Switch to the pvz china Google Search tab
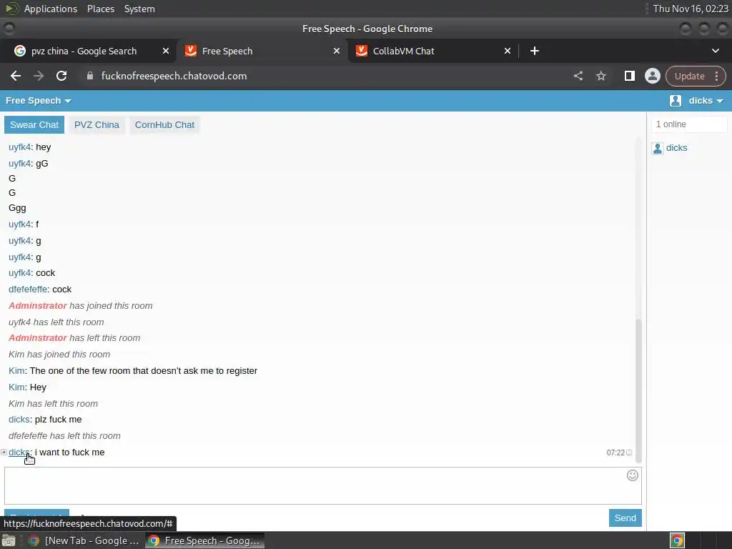The height and width of the screenshot is (549, 732). click(x=84, y=51)
